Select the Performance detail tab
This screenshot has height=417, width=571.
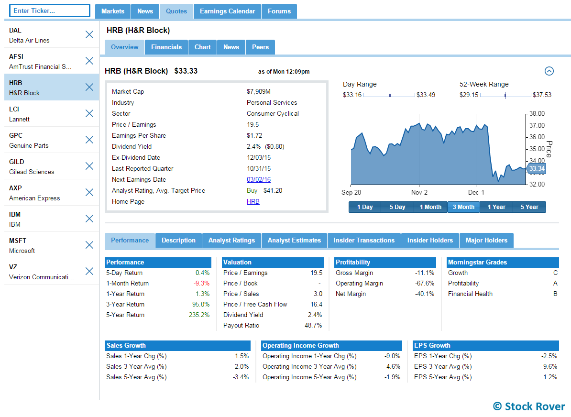point(130,241)
